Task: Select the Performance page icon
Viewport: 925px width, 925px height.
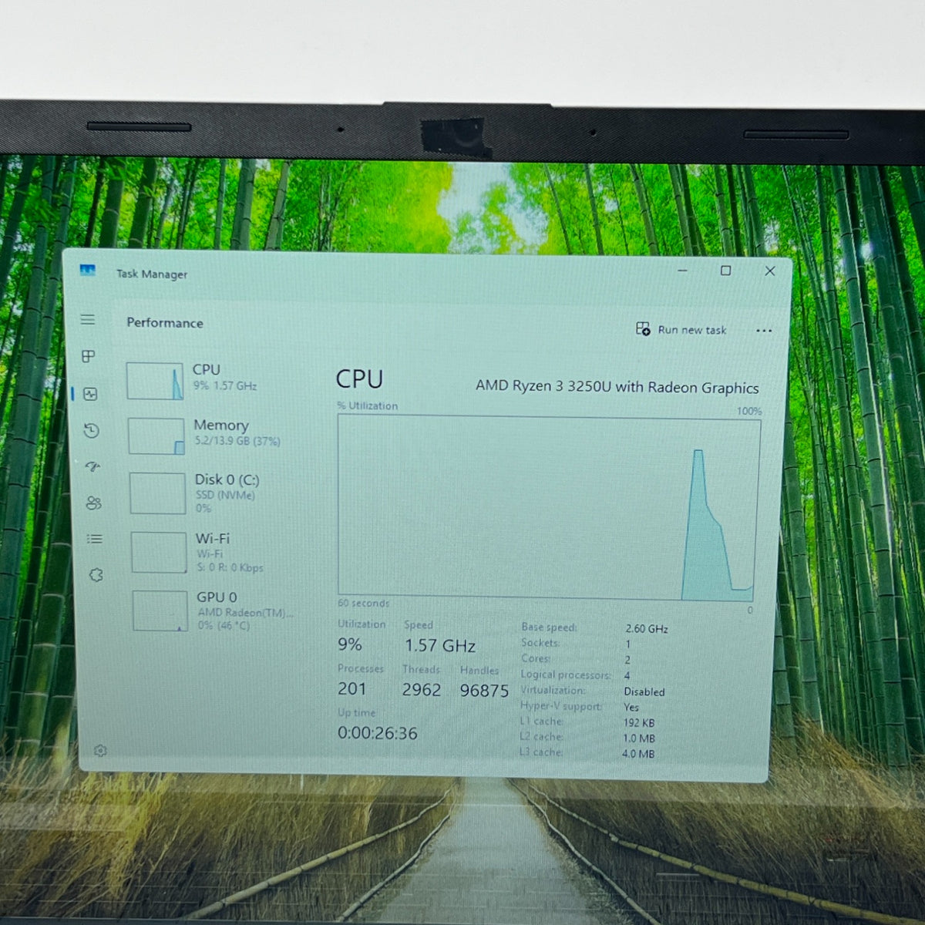Action: point(90,394)
